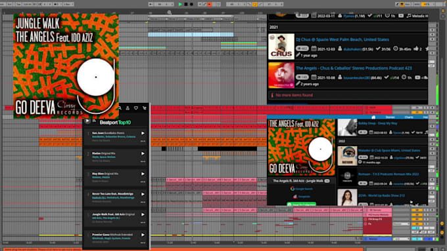Image resolution: width=447 pixels, height=251 pixels.
Task: Open small Jungle Walk cover art in tracklist panel
Action: [x=302, y=147]
